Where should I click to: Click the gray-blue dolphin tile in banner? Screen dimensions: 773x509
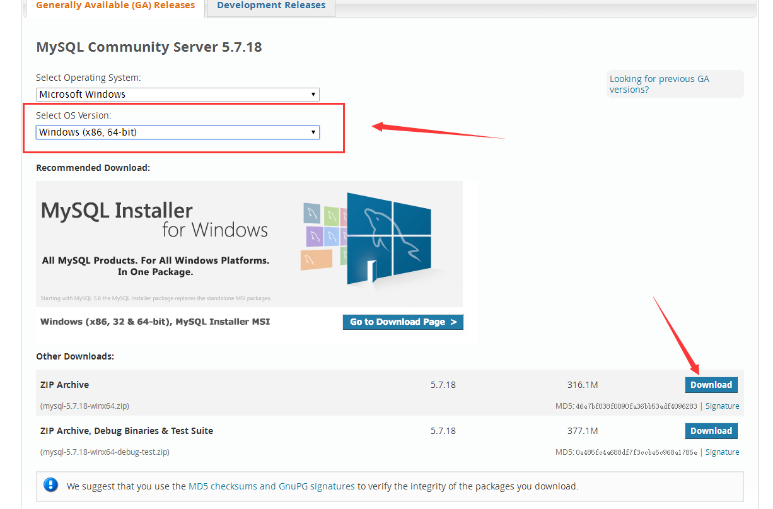click(x=311, y=213)
